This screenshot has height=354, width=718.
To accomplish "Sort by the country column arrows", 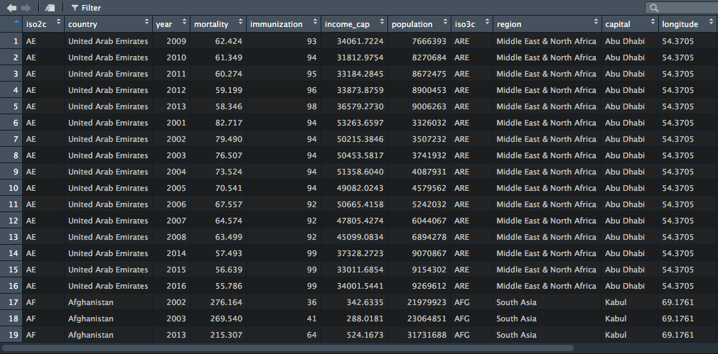I will click(x=146, y=24).
